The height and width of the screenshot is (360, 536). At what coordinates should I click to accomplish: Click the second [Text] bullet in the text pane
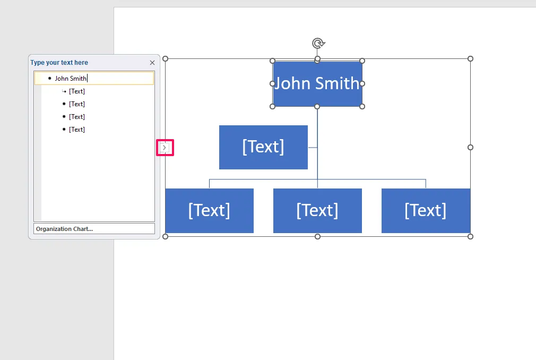tap(76, 104)
